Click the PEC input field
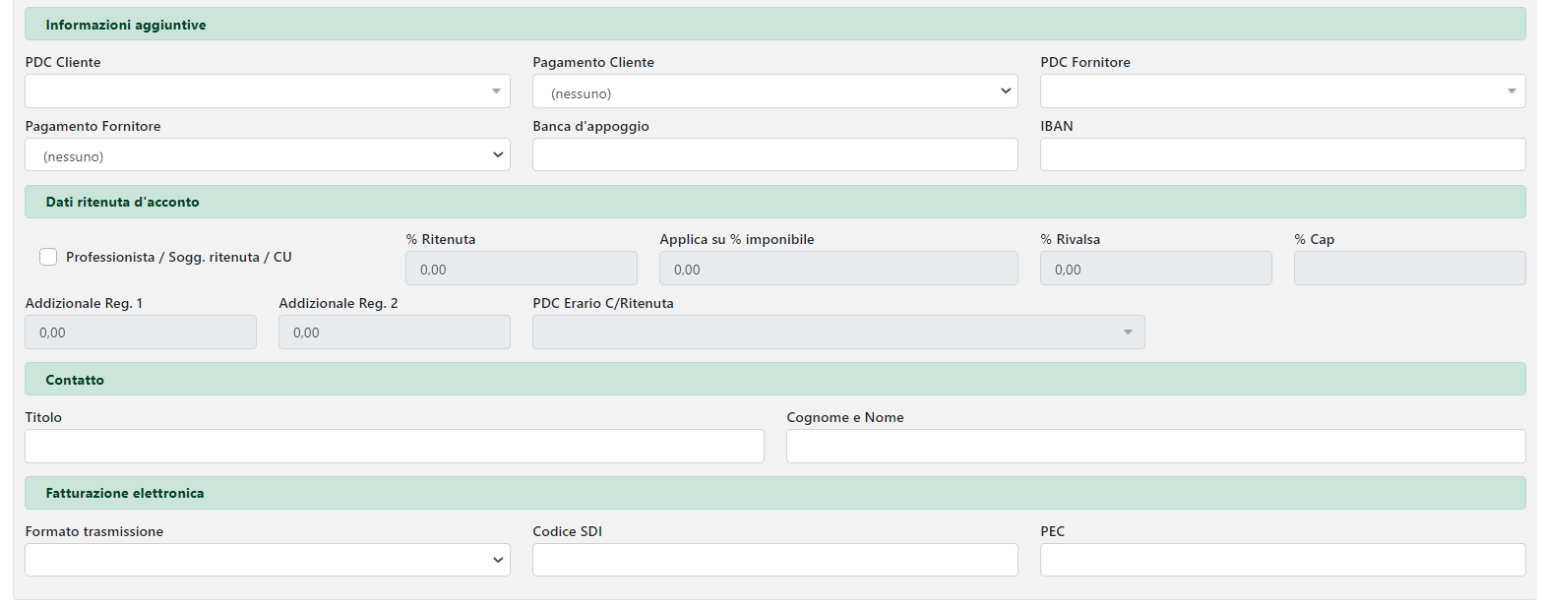The image size is (1542, 605). tap(1282, 560)
